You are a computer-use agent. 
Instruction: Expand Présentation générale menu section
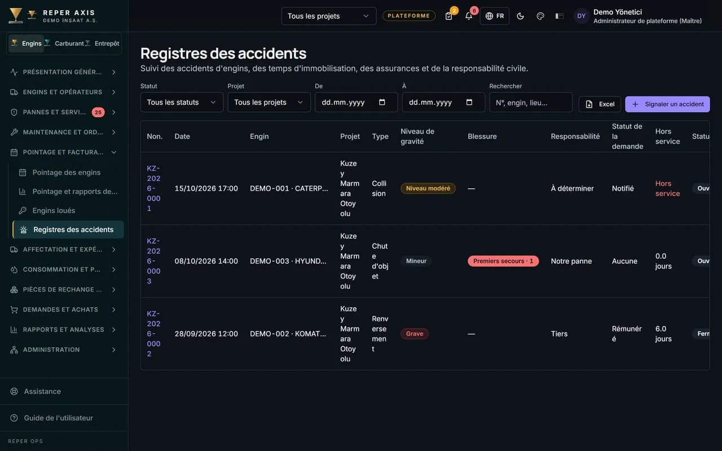tap(64, 72)
